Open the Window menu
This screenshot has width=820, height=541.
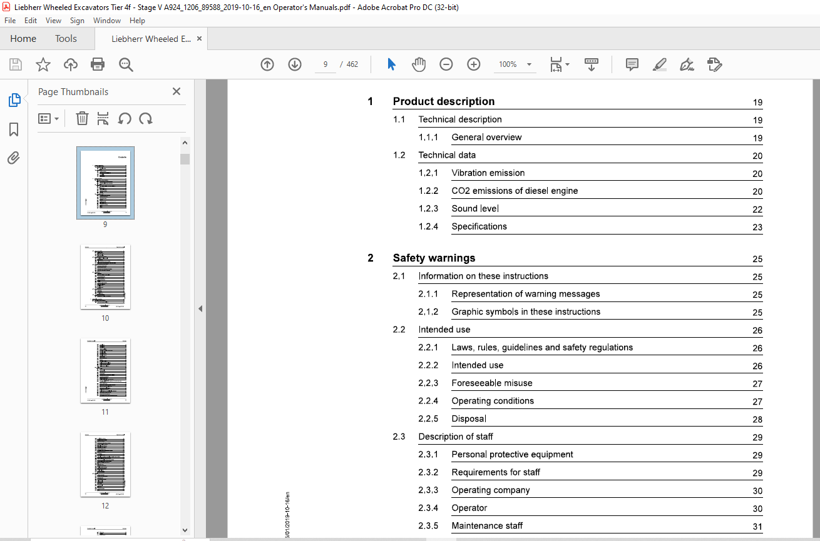(107, 21)
